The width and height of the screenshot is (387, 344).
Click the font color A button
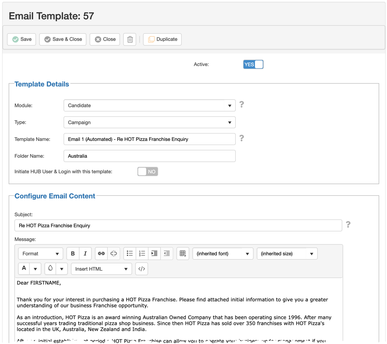(24, 269)
